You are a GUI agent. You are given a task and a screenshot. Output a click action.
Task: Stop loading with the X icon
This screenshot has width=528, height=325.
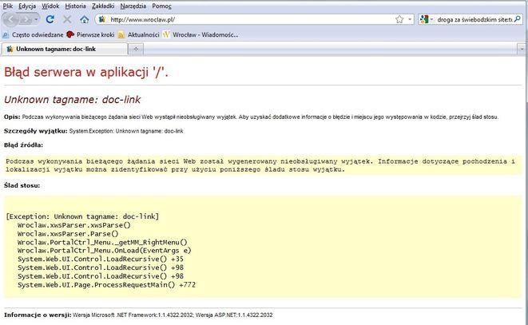pyautogui.click(x=67, y=19)
